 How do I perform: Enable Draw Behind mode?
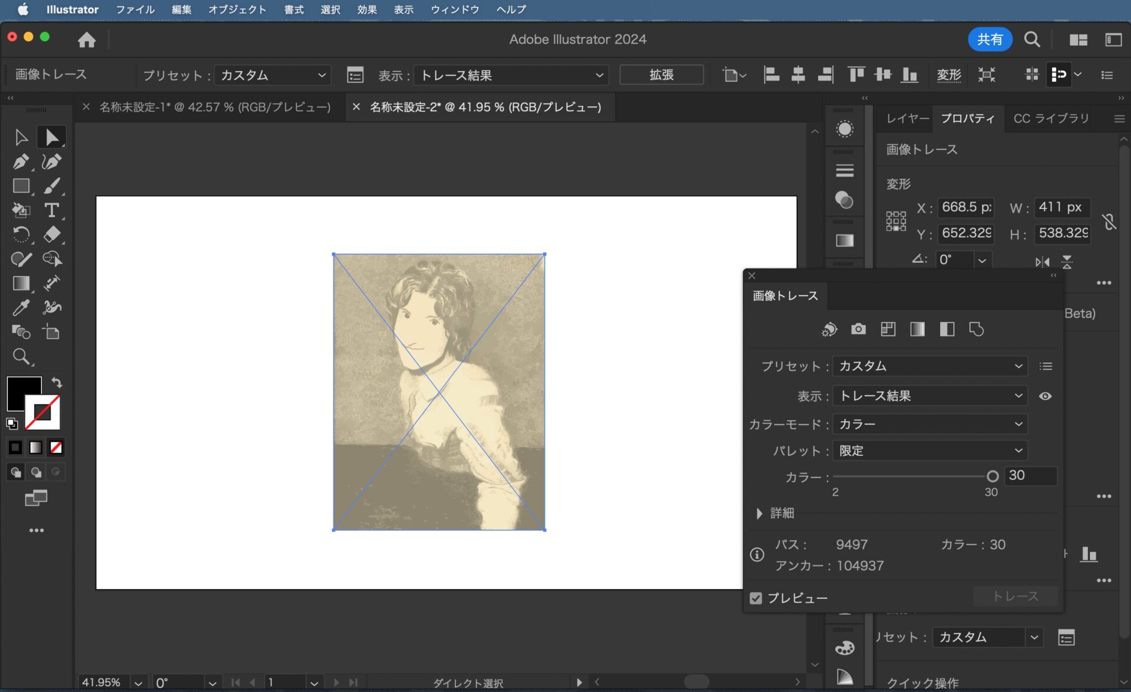tap(36, 472)
